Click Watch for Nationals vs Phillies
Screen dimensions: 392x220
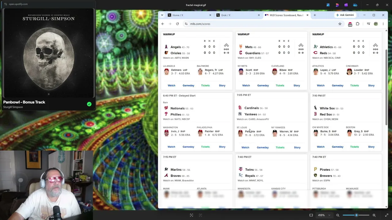click(x=171, y=147)
